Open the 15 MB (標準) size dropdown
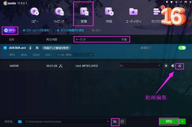This screenshot has height=127, width=192. click(x=75, y=55)
